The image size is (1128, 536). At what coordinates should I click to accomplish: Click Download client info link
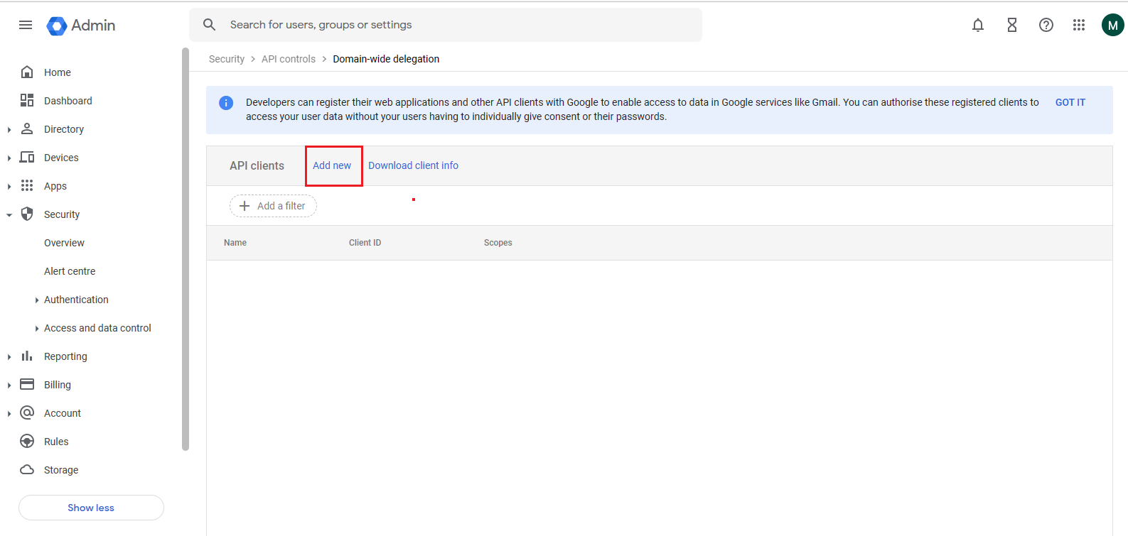point(413,165)
